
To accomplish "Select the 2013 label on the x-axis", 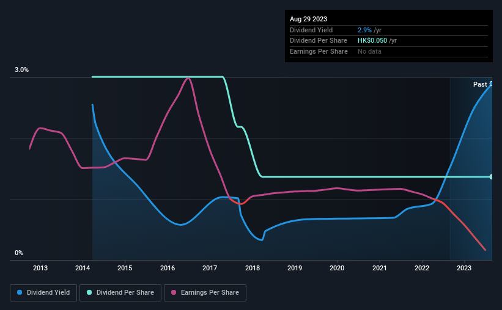I will point(40,268).
